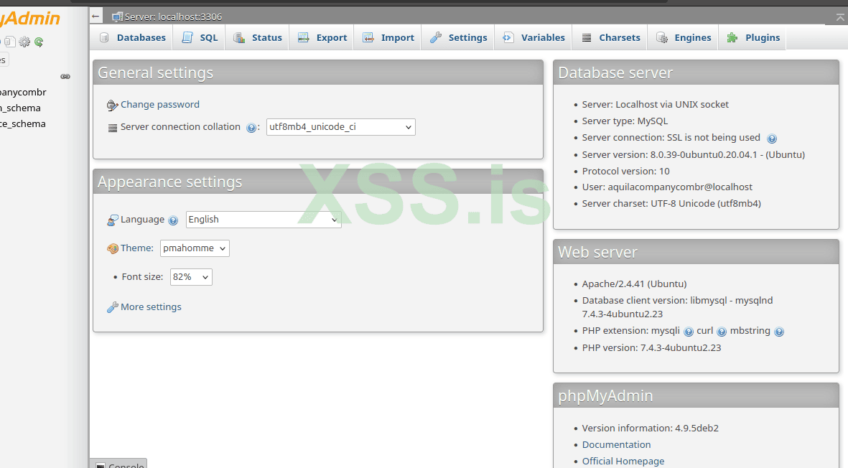Click the green reload navigation icon
Viewport: 848px width, 468px height.
point(39,42)
